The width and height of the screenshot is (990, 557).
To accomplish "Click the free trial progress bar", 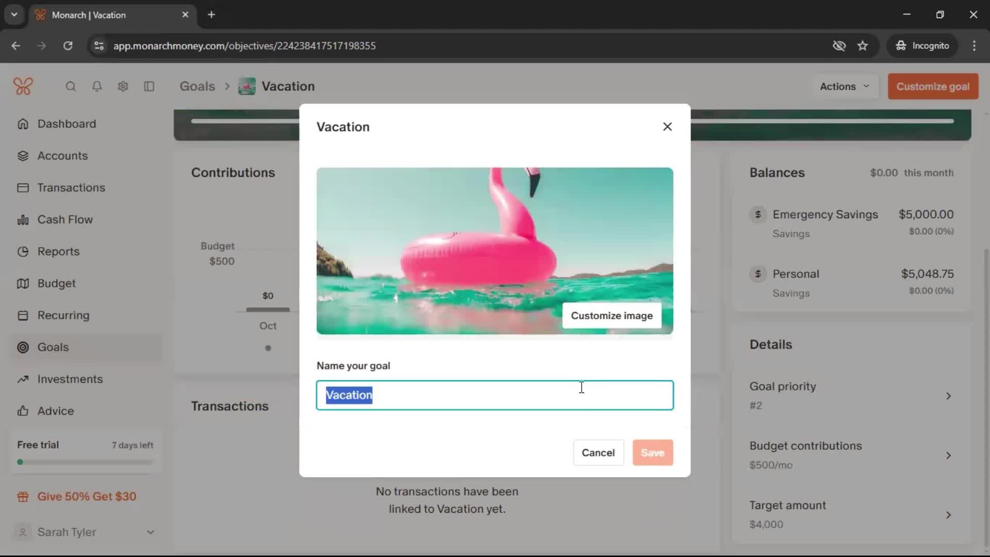I will [85, 462].
